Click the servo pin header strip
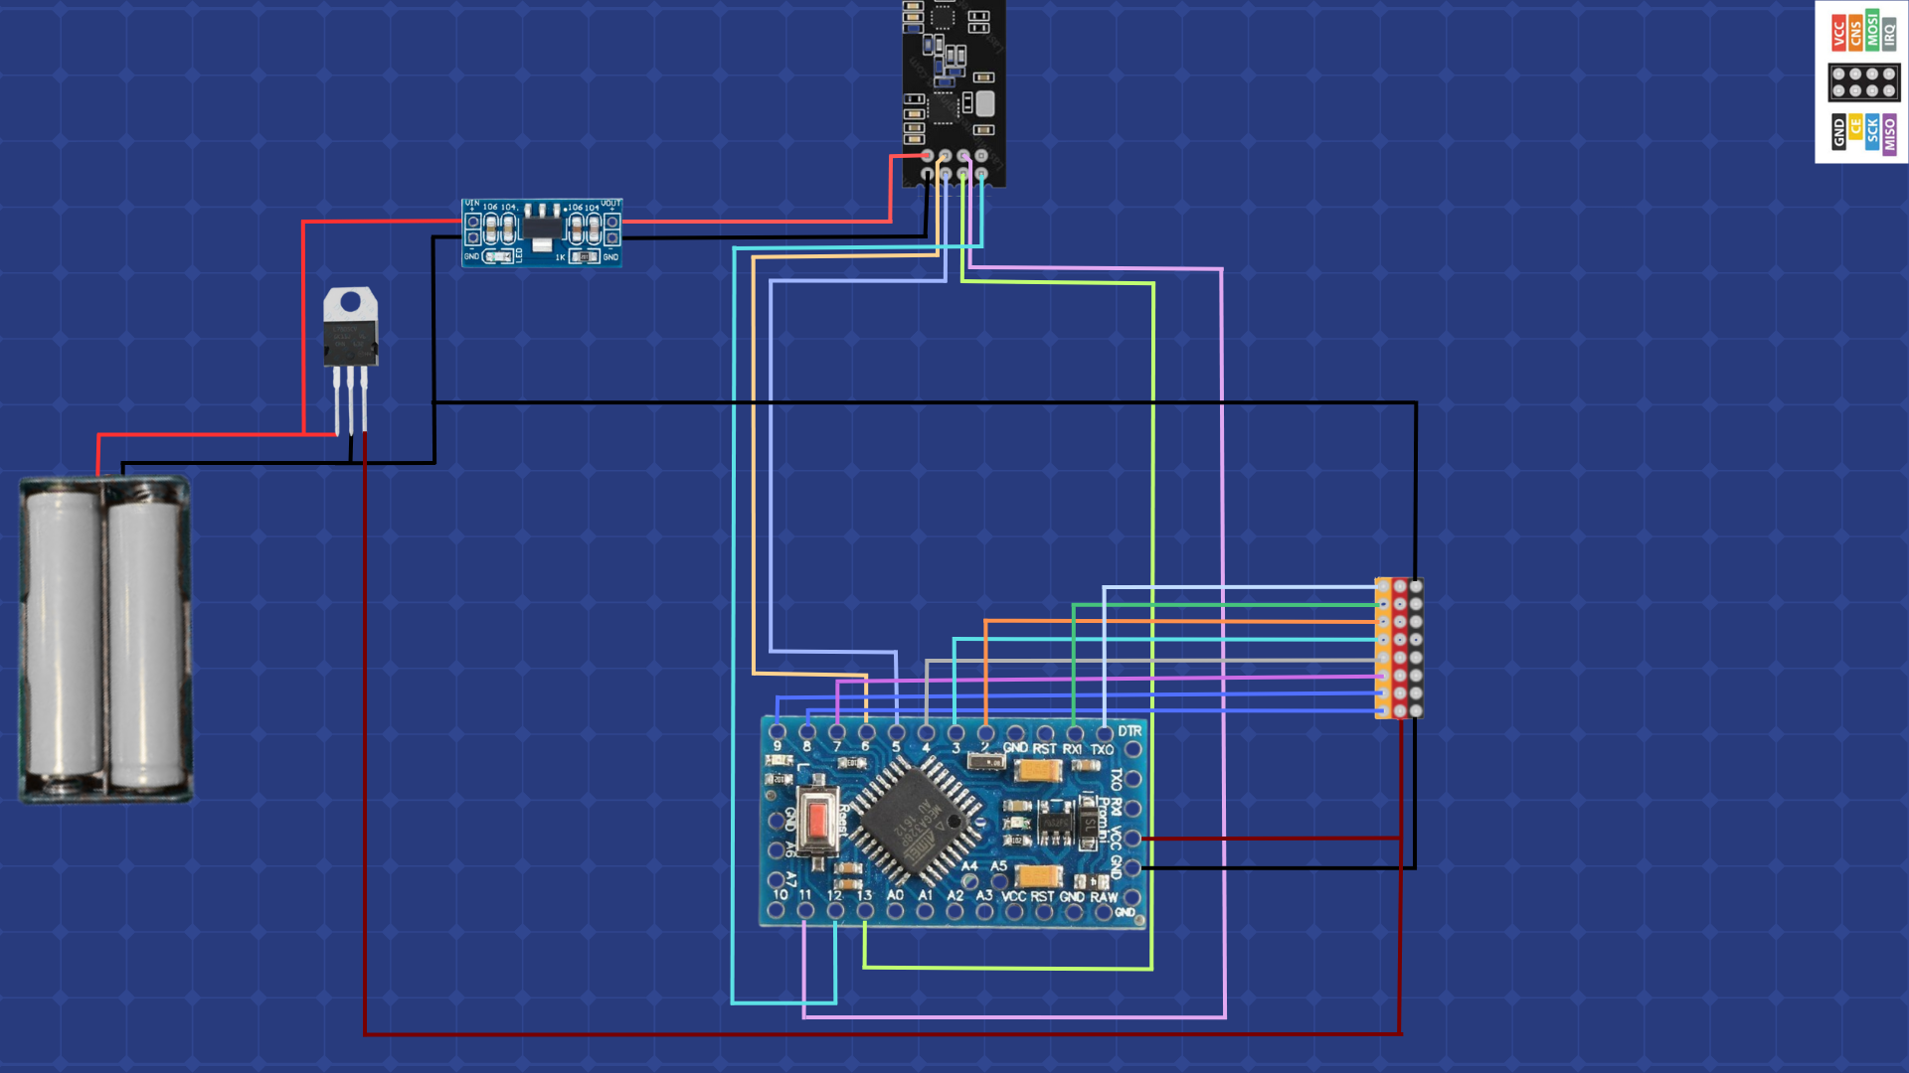The height and width of the screenshot is (1073, 1909). 1399,648
